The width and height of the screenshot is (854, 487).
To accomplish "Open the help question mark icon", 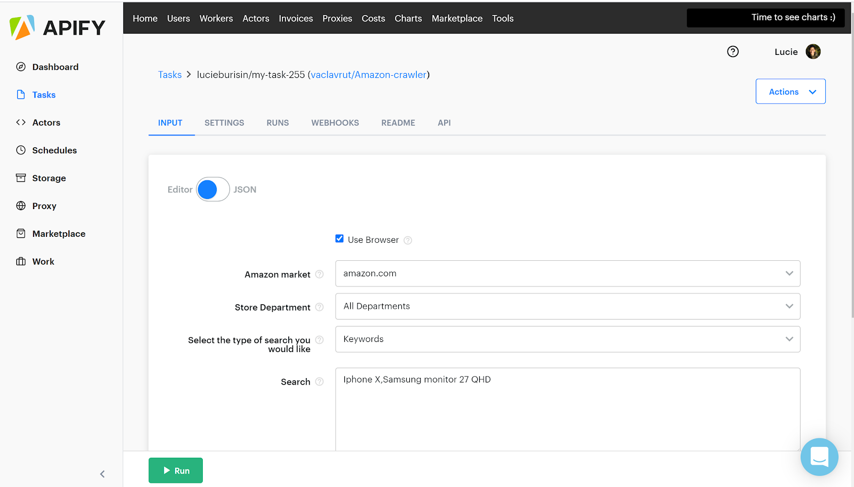I will [733, 51].
